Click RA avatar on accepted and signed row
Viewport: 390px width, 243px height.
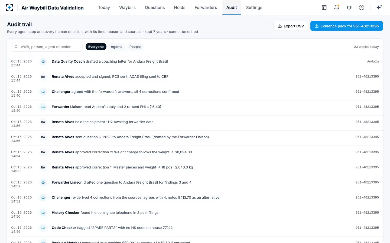43,77
